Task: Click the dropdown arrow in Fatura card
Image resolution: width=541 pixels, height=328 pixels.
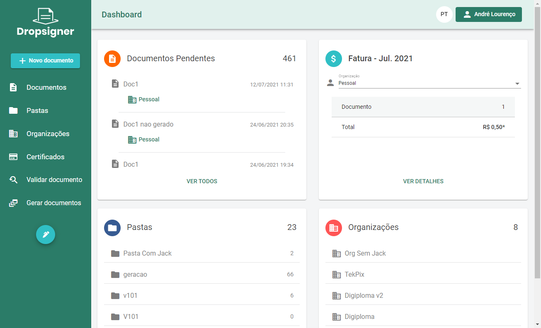Action: (x=517, y=84)
